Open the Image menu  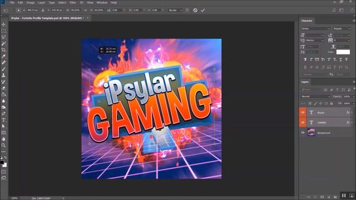pos(31,2)
